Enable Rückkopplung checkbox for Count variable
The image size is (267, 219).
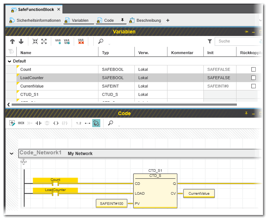(254, 69)
